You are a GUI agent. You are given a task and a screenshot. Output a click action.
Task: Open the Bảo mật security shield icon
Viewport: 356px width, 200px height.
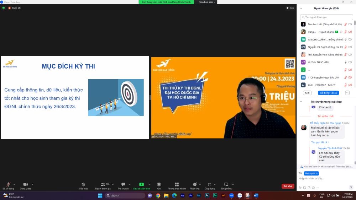tap(83, 185)
